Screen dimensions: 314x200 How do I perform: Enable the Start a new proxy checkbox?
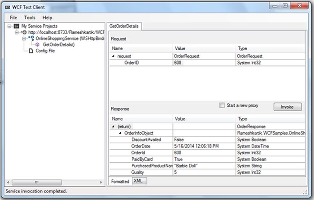click(222, 105)
